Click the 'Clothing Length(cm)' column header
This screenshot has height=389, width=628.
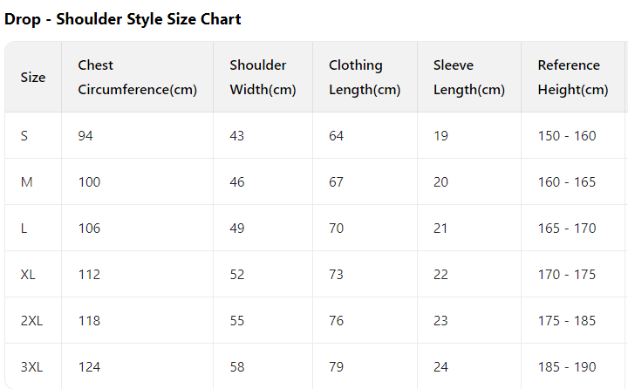[x=365, y=78]
